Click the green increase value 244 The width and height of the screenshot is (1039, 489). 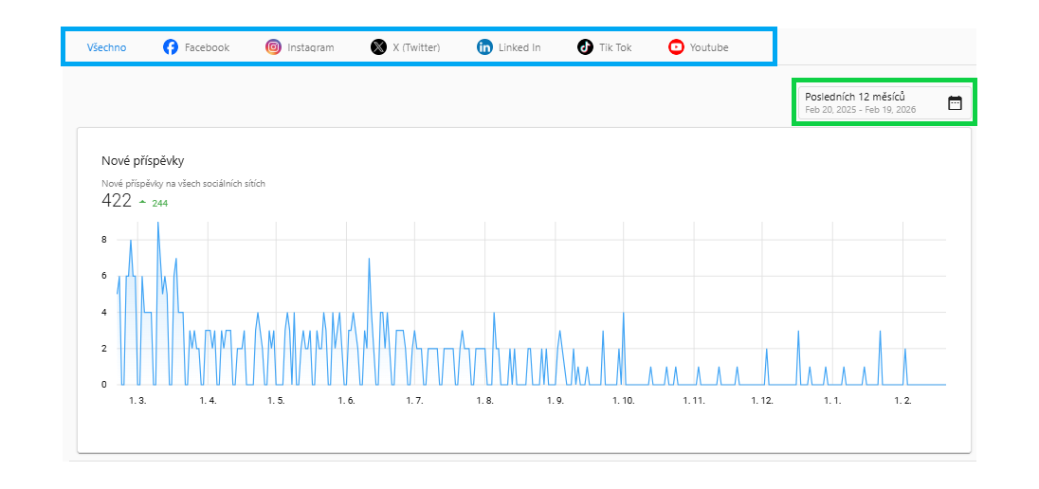tap(159, 204)
